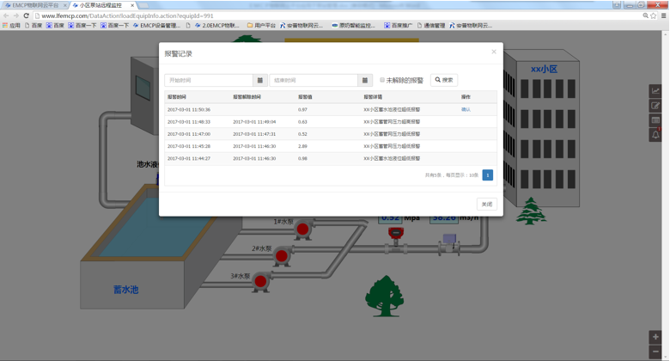Click the 蓄水池 reservoir label
Screen dimensions: 670x361
point(125,290)
